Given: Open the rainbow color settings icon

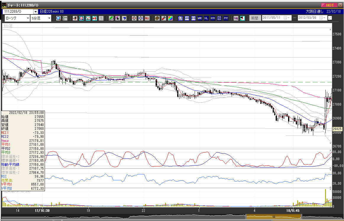Looking at the screenshot, I should click(170, 18).
